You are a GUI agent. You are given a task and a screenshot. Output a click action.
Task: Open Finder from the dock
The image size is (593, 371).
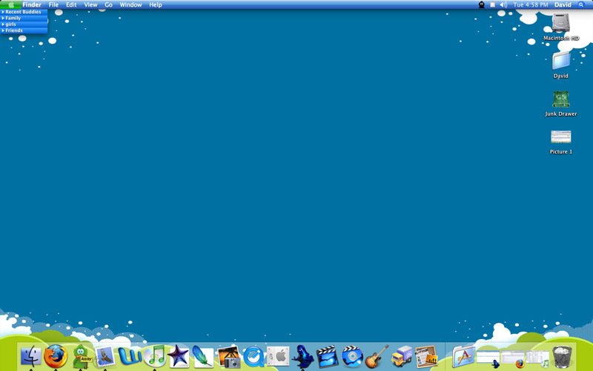tap(30, 356)
